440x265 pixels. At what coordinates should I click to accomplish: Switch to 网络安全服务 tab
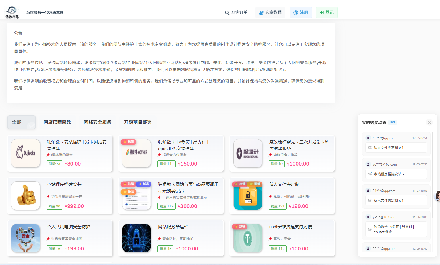coord(97,122)
